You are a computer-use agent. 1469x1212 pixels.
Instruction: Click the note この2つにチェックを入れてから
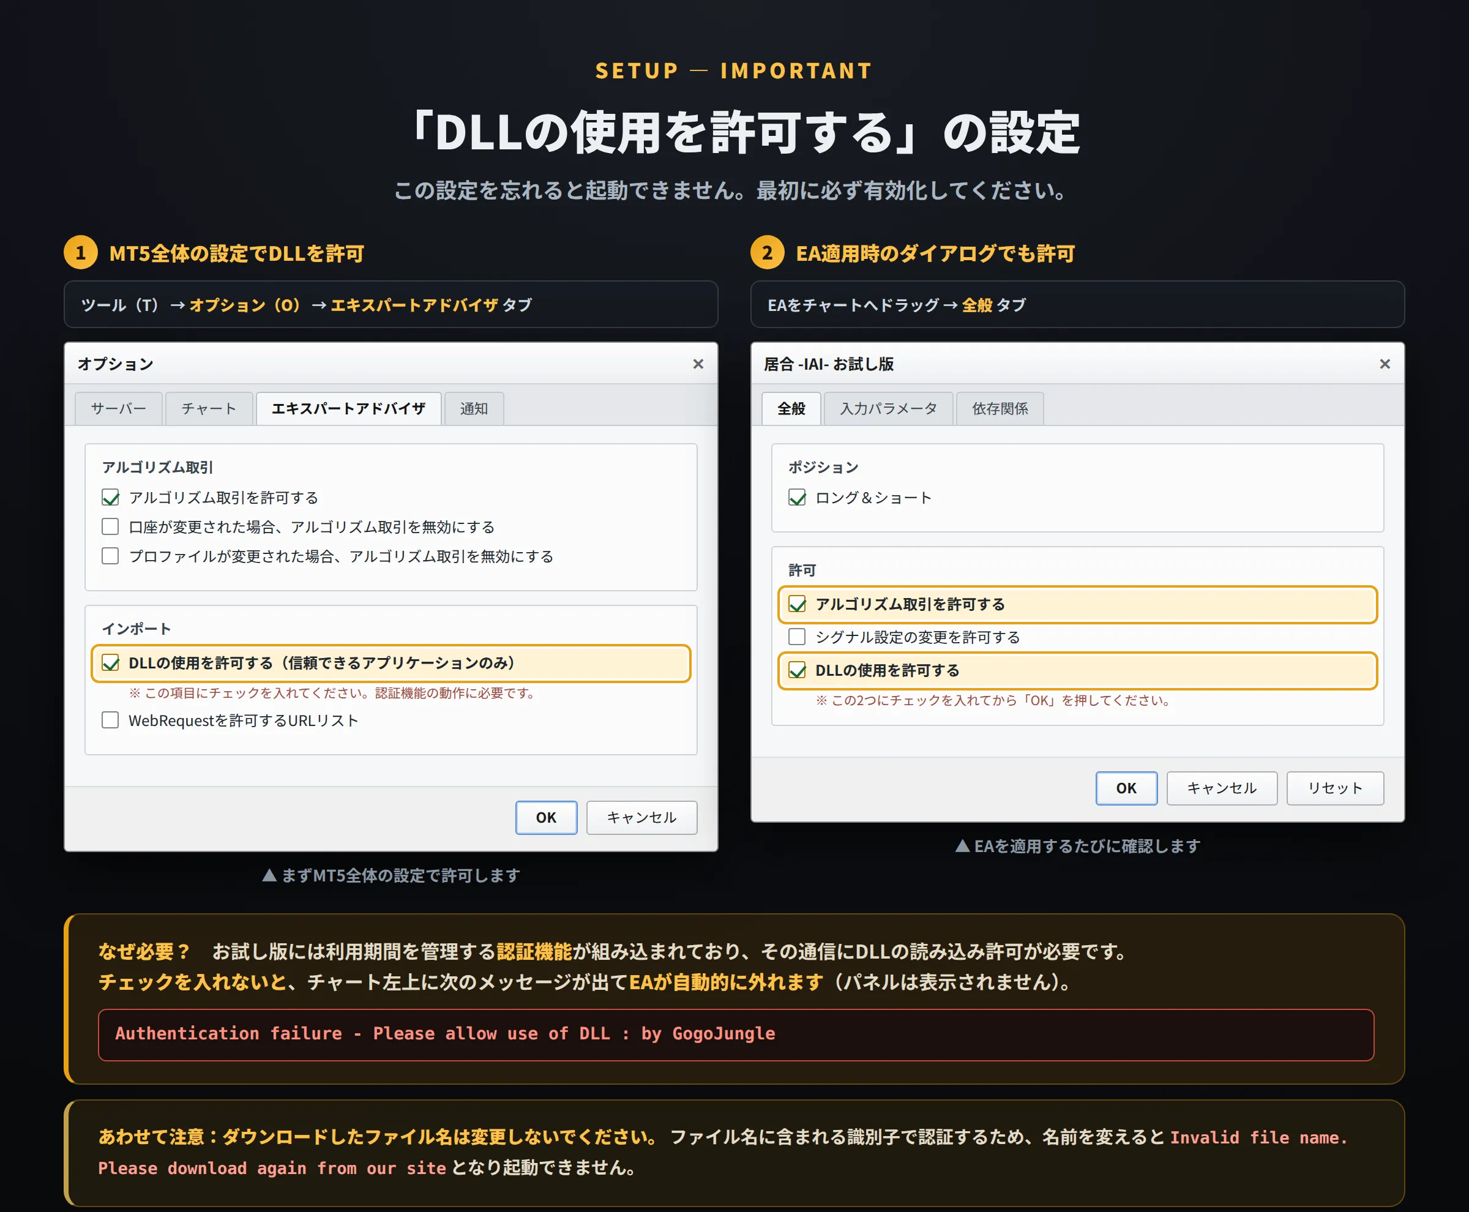[x=995, y=700]
